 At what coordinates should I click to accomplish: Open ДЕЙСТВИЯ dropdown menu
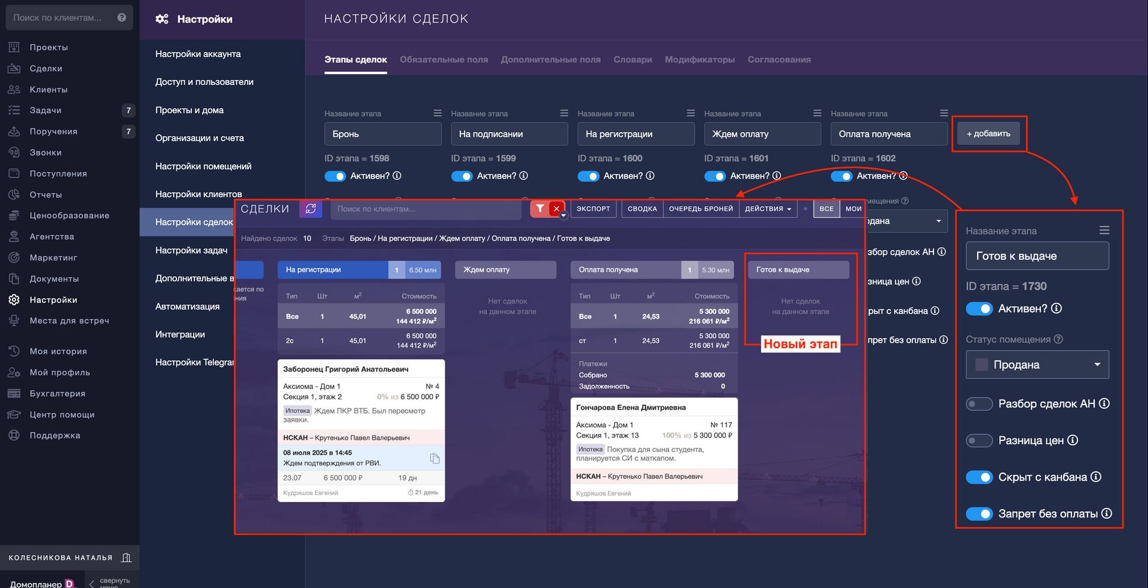(768, 209)
